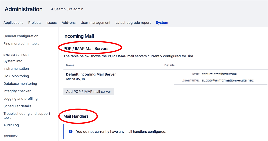Click the Name column header
The image size is (268, 141).
(70, 65)
